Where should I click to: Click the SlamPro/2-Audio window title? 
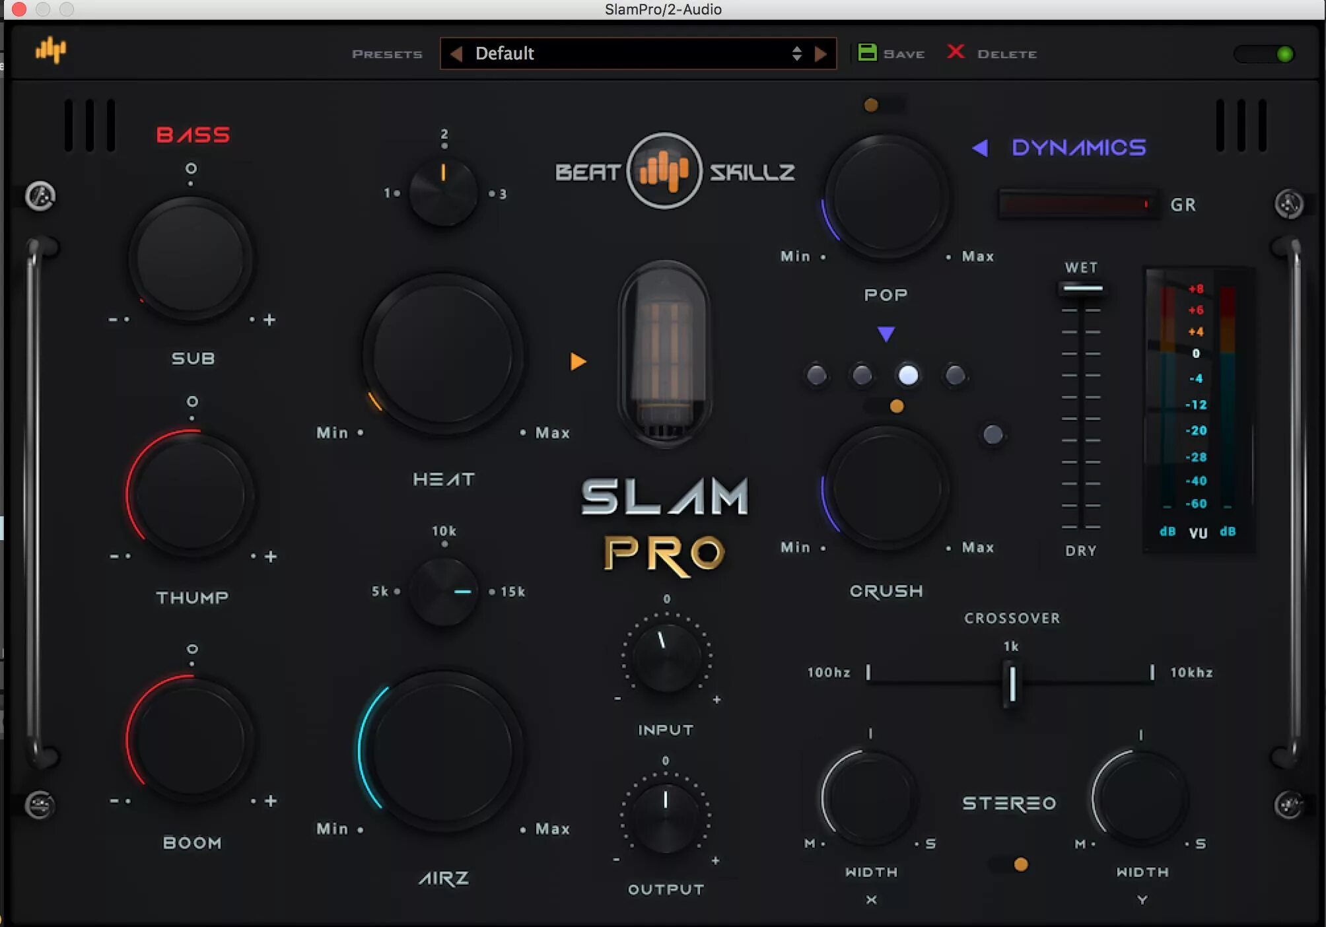[663, 9]
